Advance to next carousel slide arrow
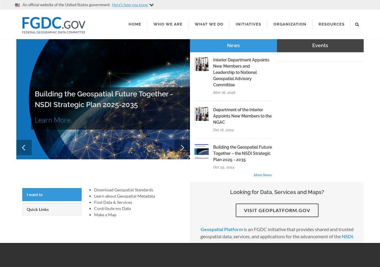 coord(182,147)
